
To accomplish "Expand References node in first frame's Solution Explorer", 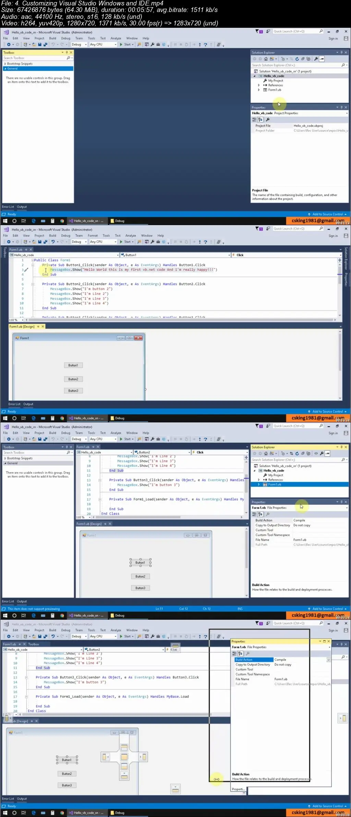I will pos(259,85).
